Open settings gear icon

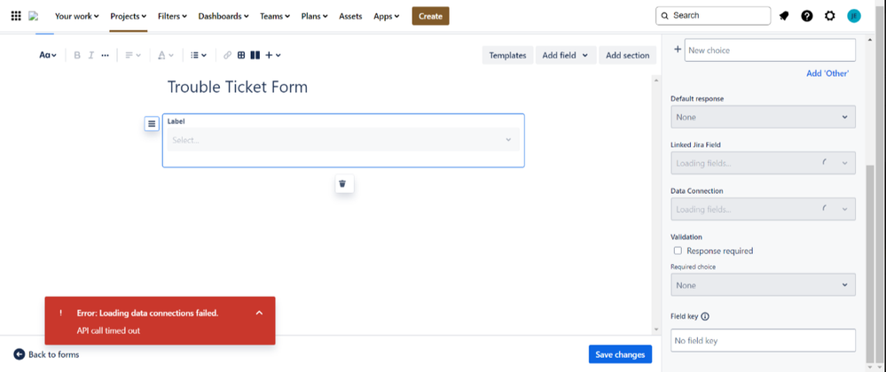point(829,16)
